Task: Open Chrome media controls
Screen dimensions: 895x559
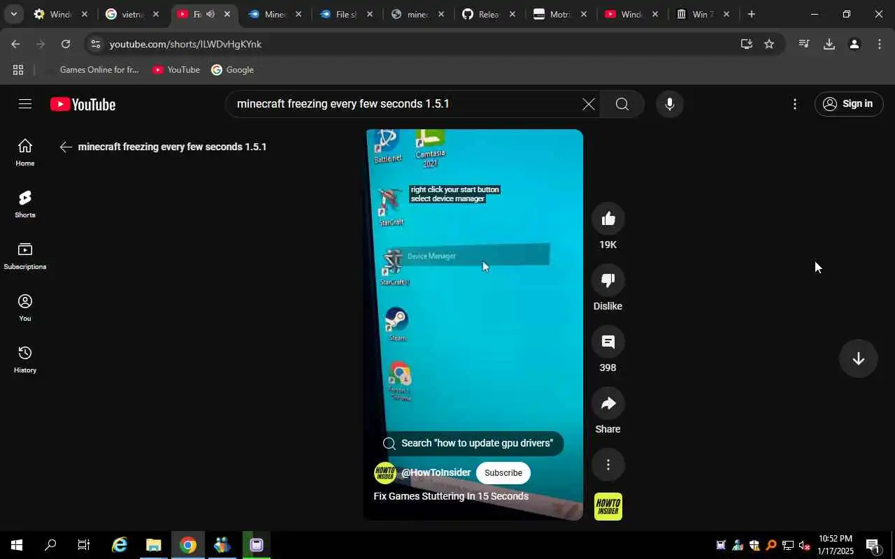Action: [x=804, y=44]
